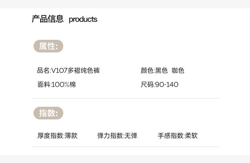The image size is (250, 163).
Task: Click the 柔软 hand-feel value
Action: (191, 136)
